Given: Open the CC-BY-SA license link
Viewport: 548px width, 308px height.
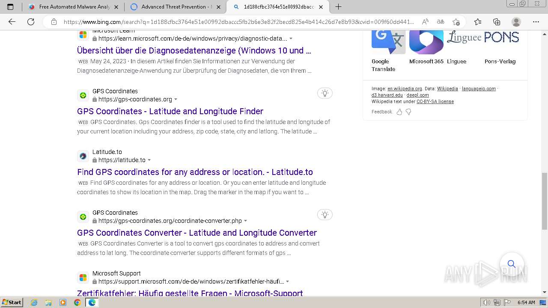Looking at the screenshot, I should click(435, 101).
